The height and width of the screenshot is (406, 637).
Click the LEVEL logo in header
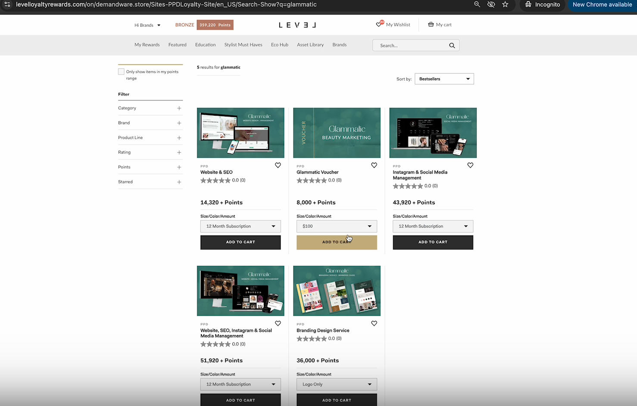click(x=297, y=25)
